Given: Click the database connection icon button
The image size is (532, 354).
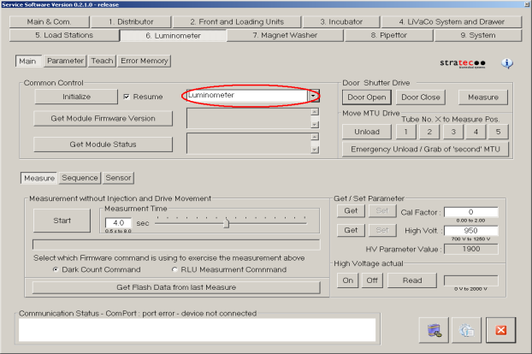Looking at the screenshot, I should click(434, 329).
